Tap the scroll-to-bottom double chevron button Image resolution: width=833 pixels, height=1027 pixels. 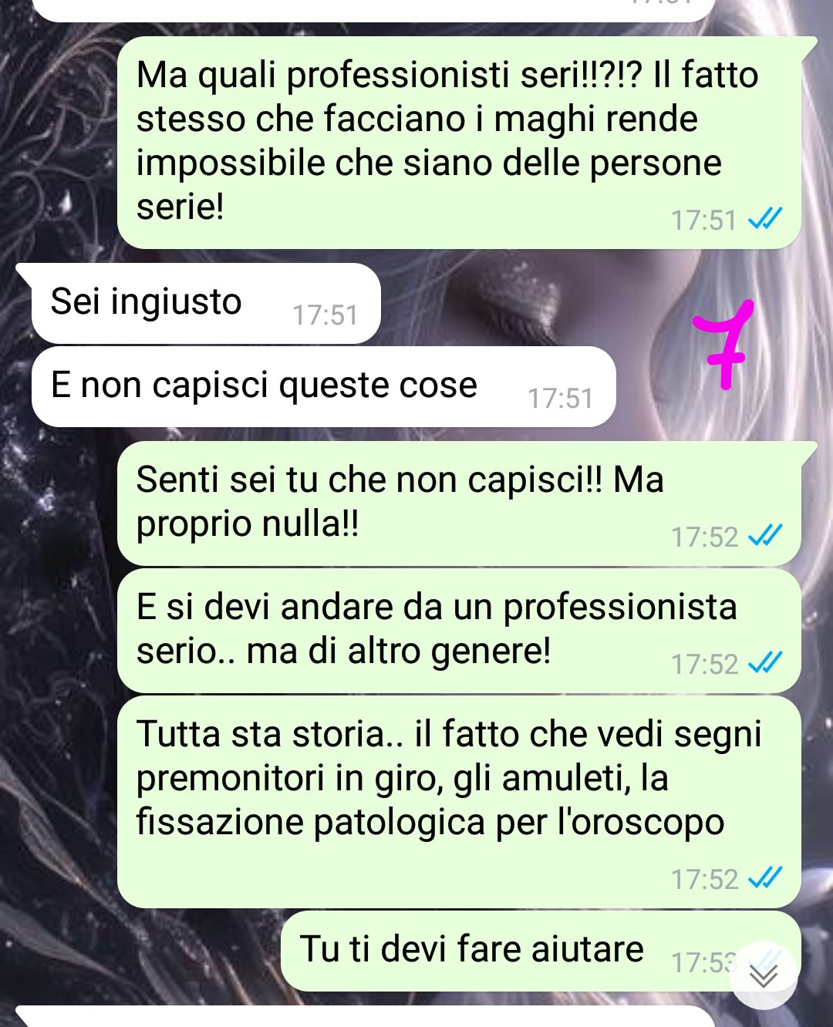764,975
